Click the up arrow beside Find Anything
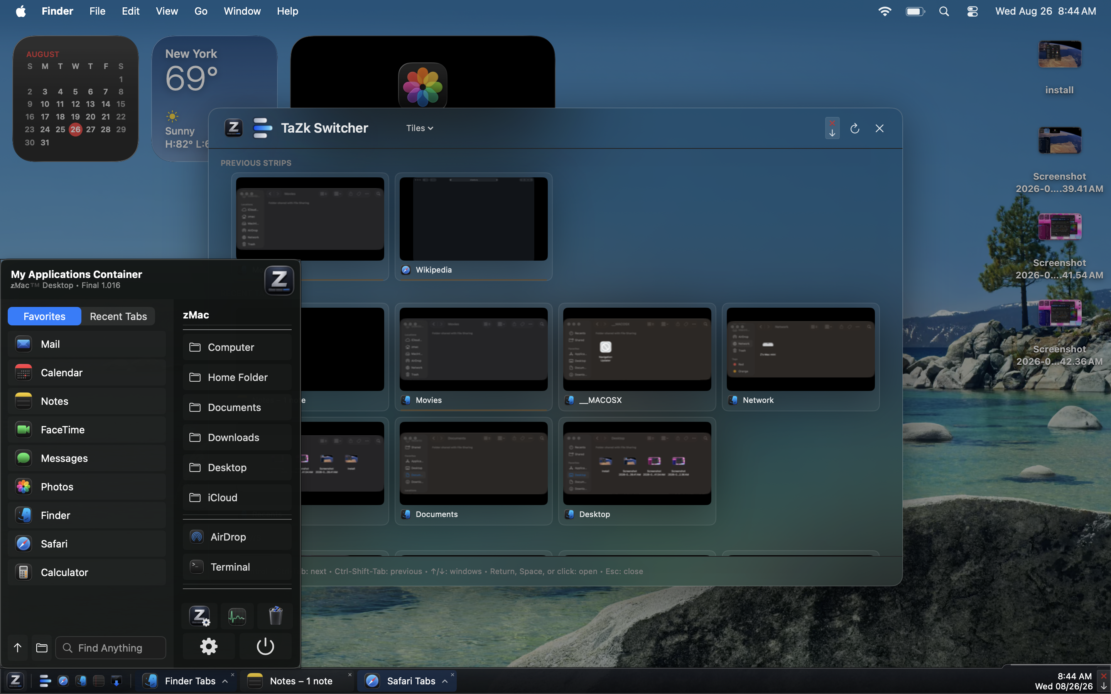The width and height of the screenshot is (1111, 694). click(17, 648)
